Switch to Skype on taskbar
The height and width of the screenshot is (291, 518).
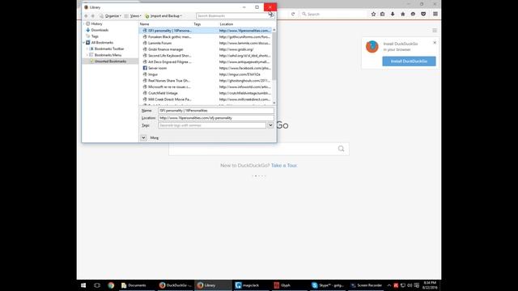(x=328, y=285)
